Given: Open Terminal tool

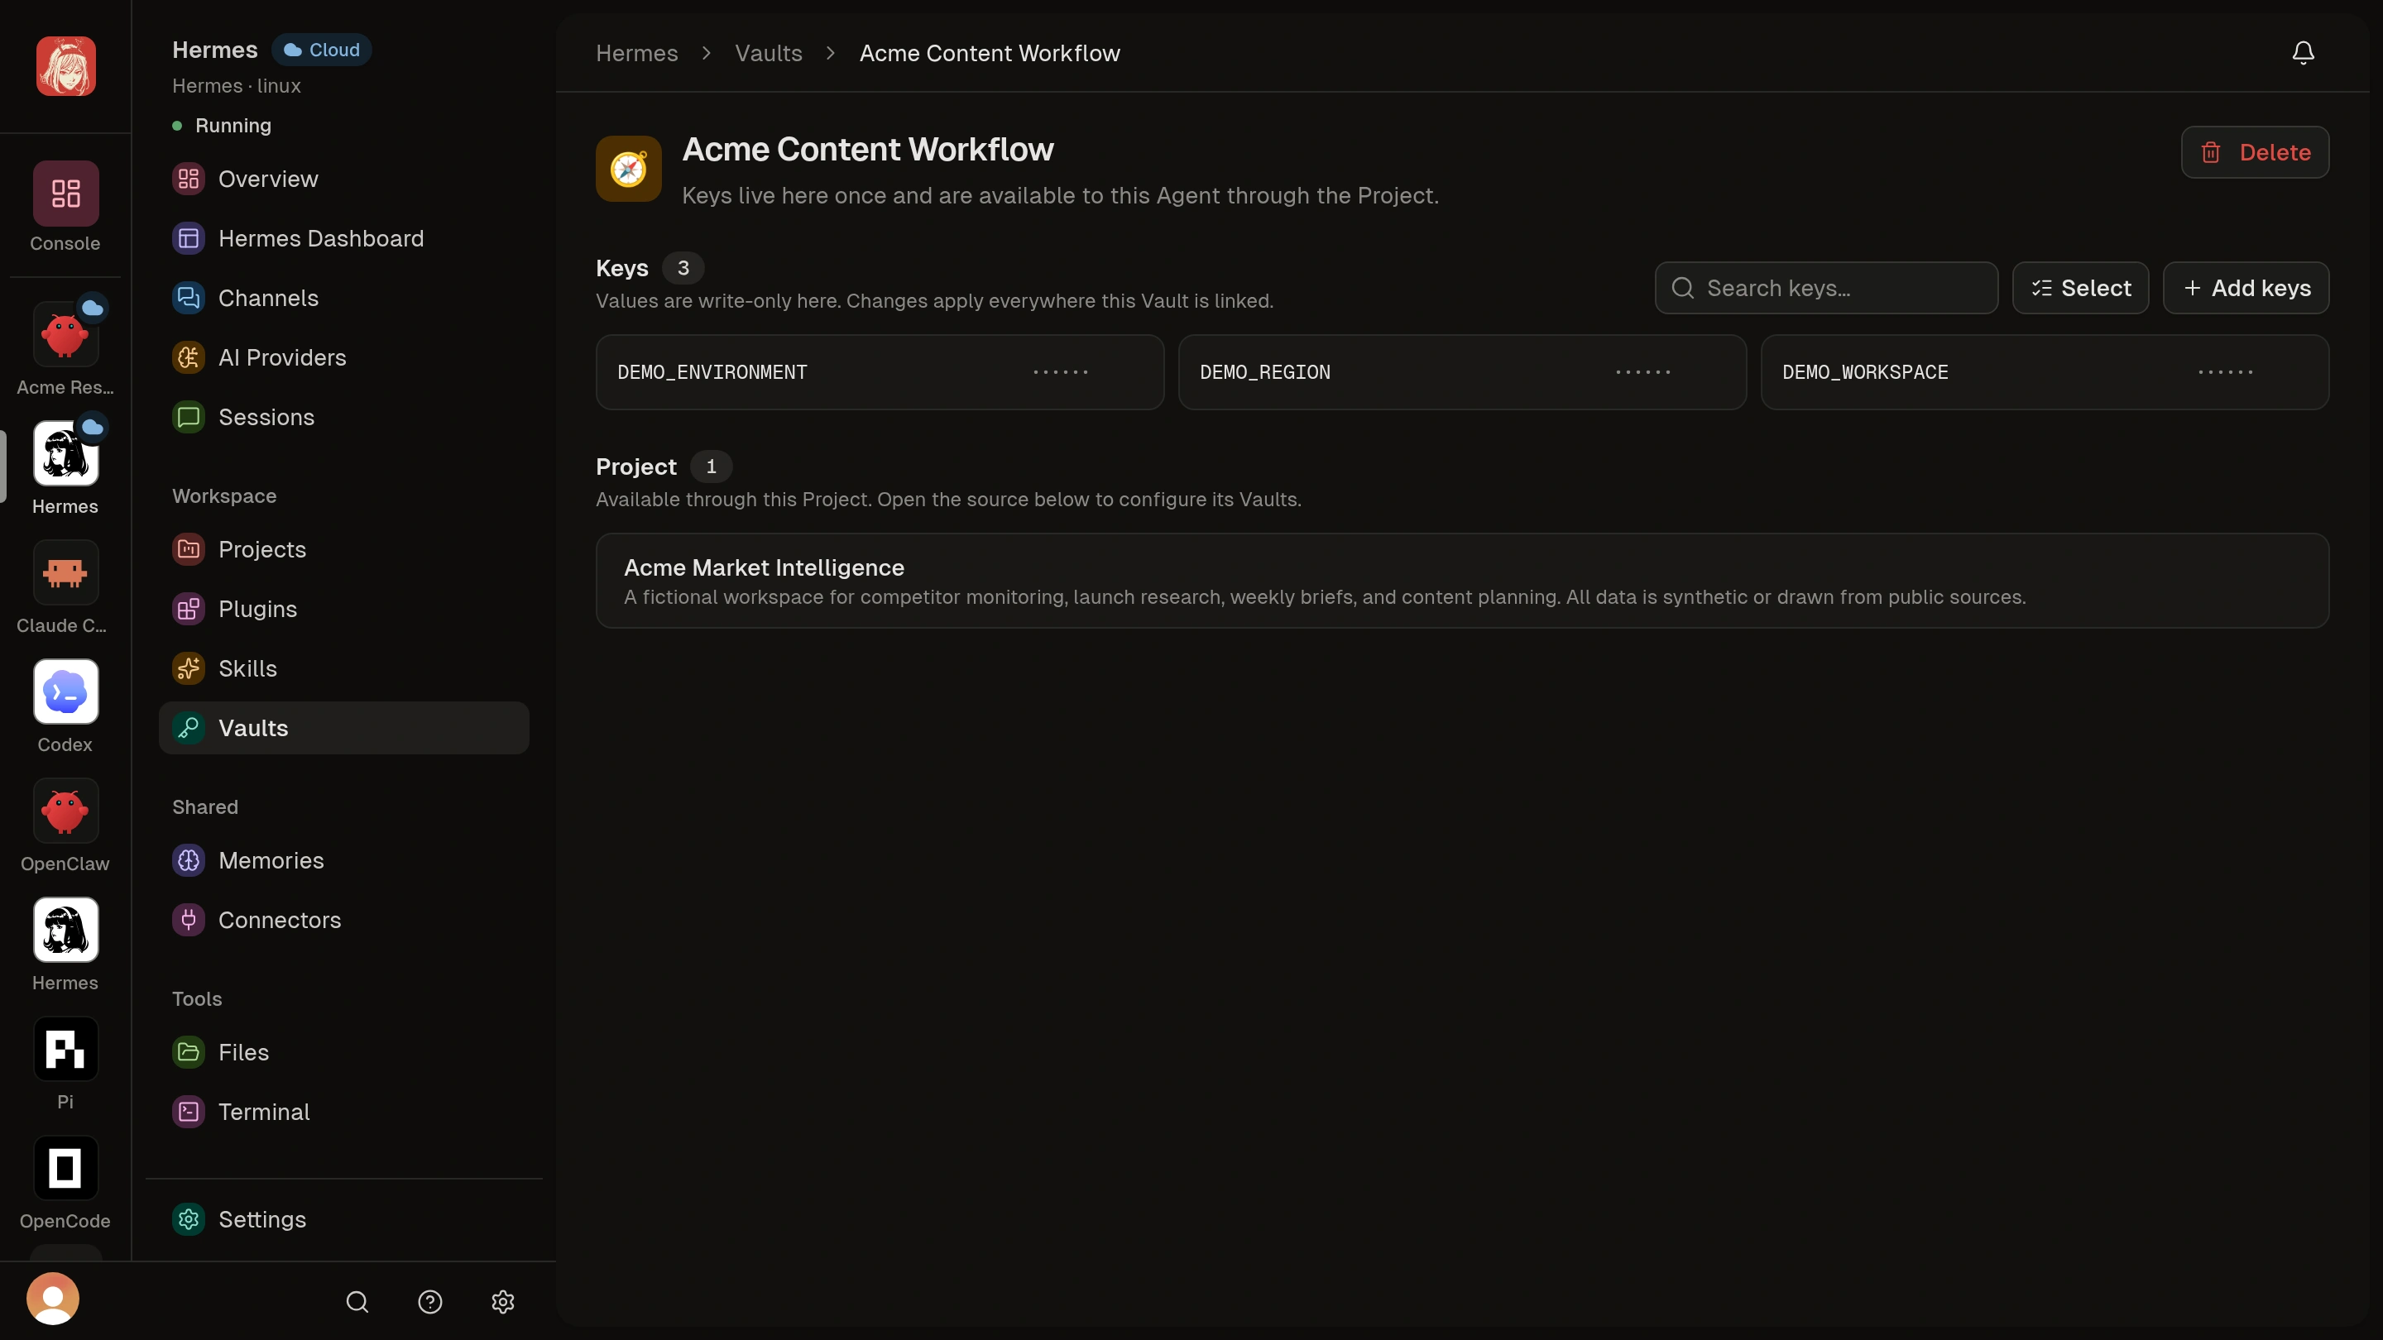Looking at the screenshot, I should tap(344, 1112).
